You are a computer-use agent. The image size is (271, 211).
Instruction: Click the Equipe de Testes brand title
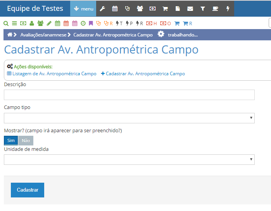(x=34, y=9)
